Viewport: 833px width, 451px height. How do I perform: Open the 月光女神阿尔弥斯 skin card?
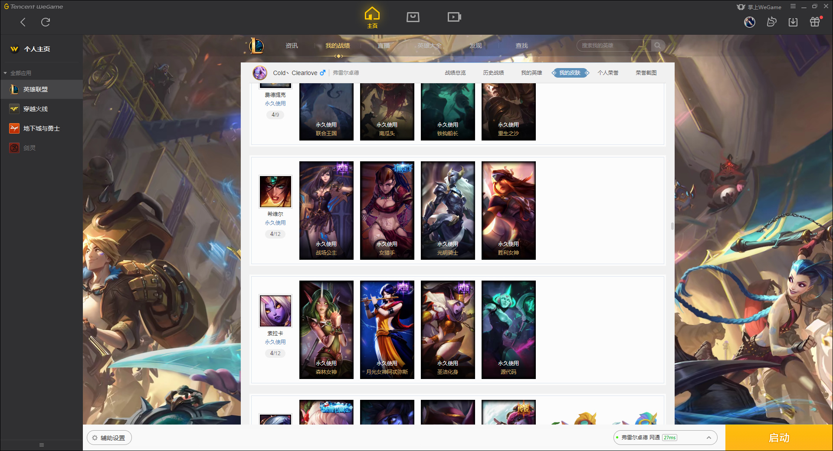coord(387,330)
